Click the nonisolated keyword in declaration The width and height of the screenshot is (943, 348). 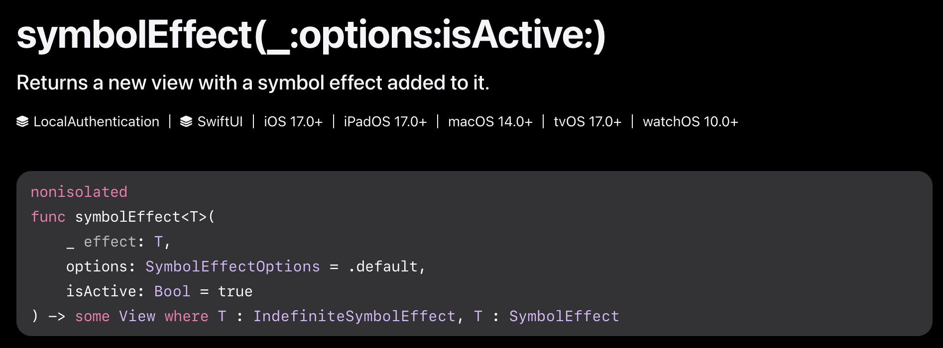(79, 192)
